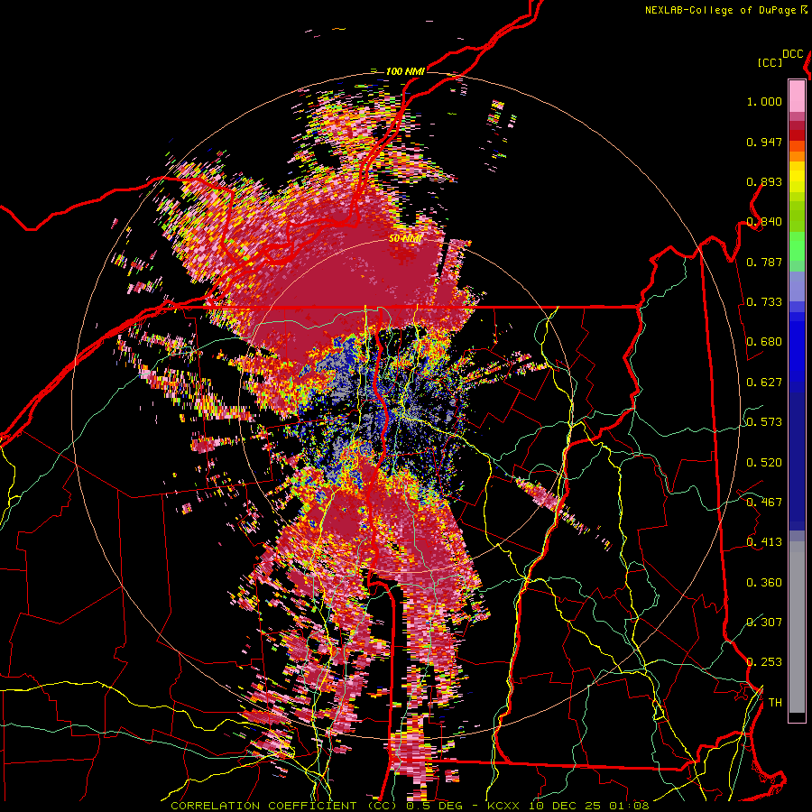Pick the light pink top colorbar segment

[797, 96]
